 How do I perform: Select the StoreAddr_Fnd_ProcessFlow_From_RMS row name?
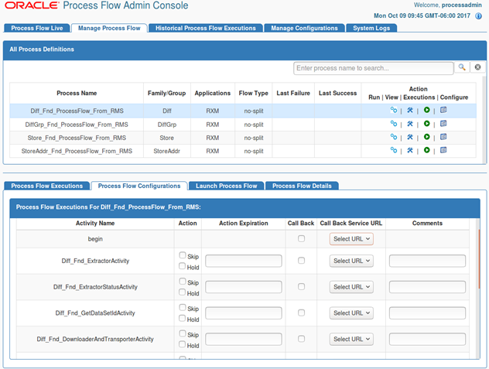(x=77, y=152)
